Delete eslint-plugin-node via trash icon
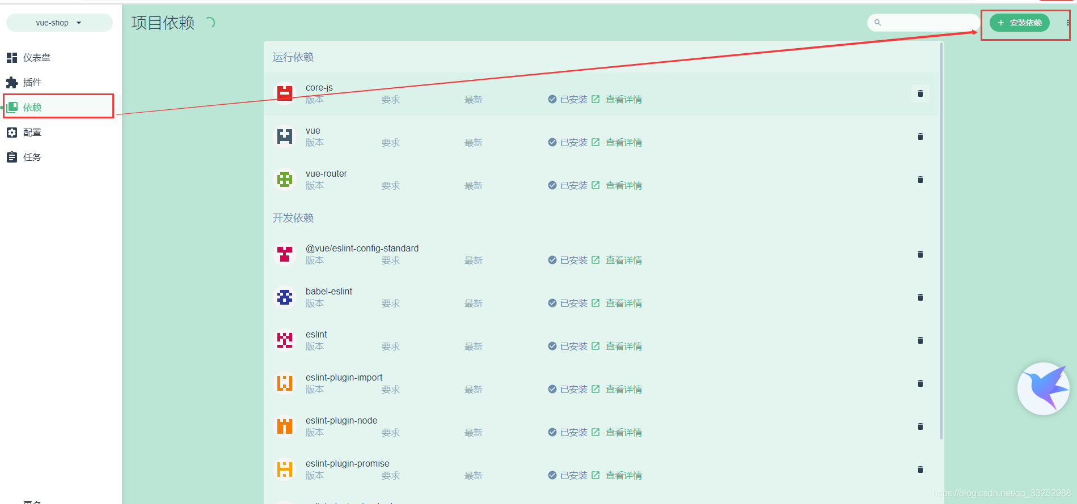The height and width of the screenshot is (504, 1077). click(920, 426)
